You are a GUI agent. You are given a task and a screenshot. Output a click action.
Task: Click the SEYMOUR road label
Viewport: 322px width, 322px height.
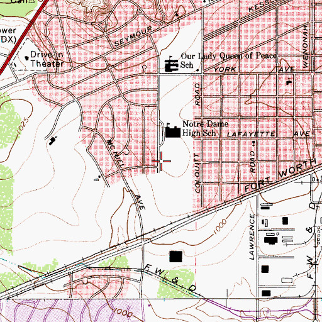point(133,36)
